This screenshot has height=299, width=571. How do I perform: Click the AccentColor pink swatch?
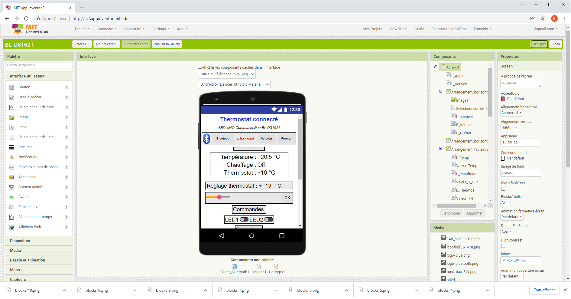503,99
